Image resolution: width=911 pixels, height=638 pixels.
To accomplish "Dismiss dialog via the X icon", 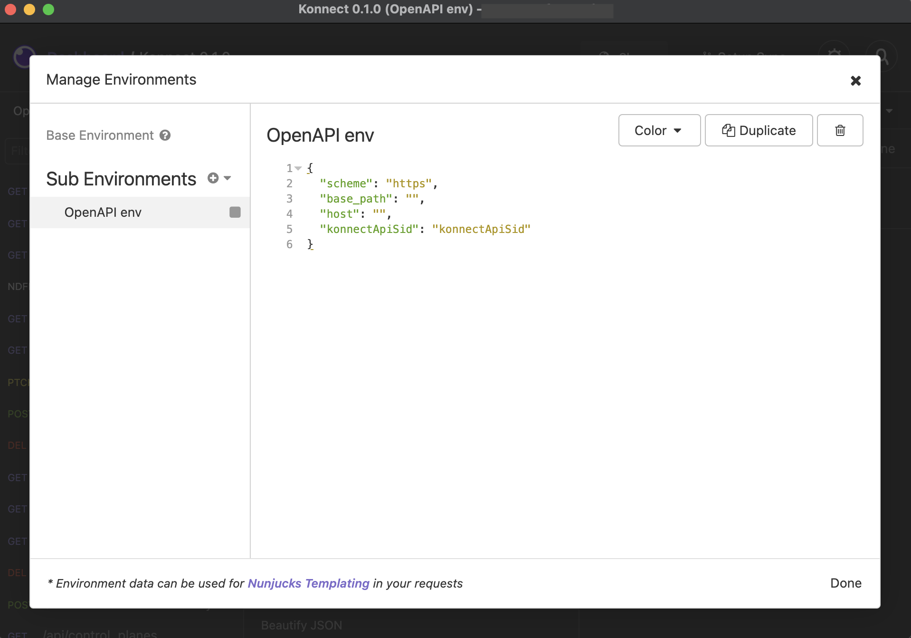I will click(x=856, y=80).
